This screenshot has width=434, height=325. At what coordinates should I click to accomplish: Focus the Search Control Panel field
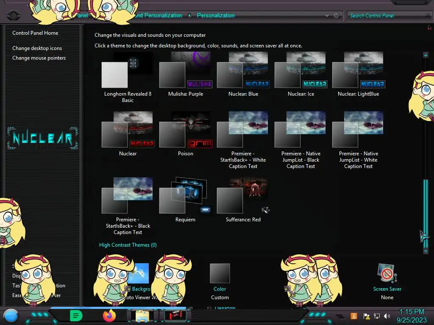pyautogui.click(x=389, y=16)
